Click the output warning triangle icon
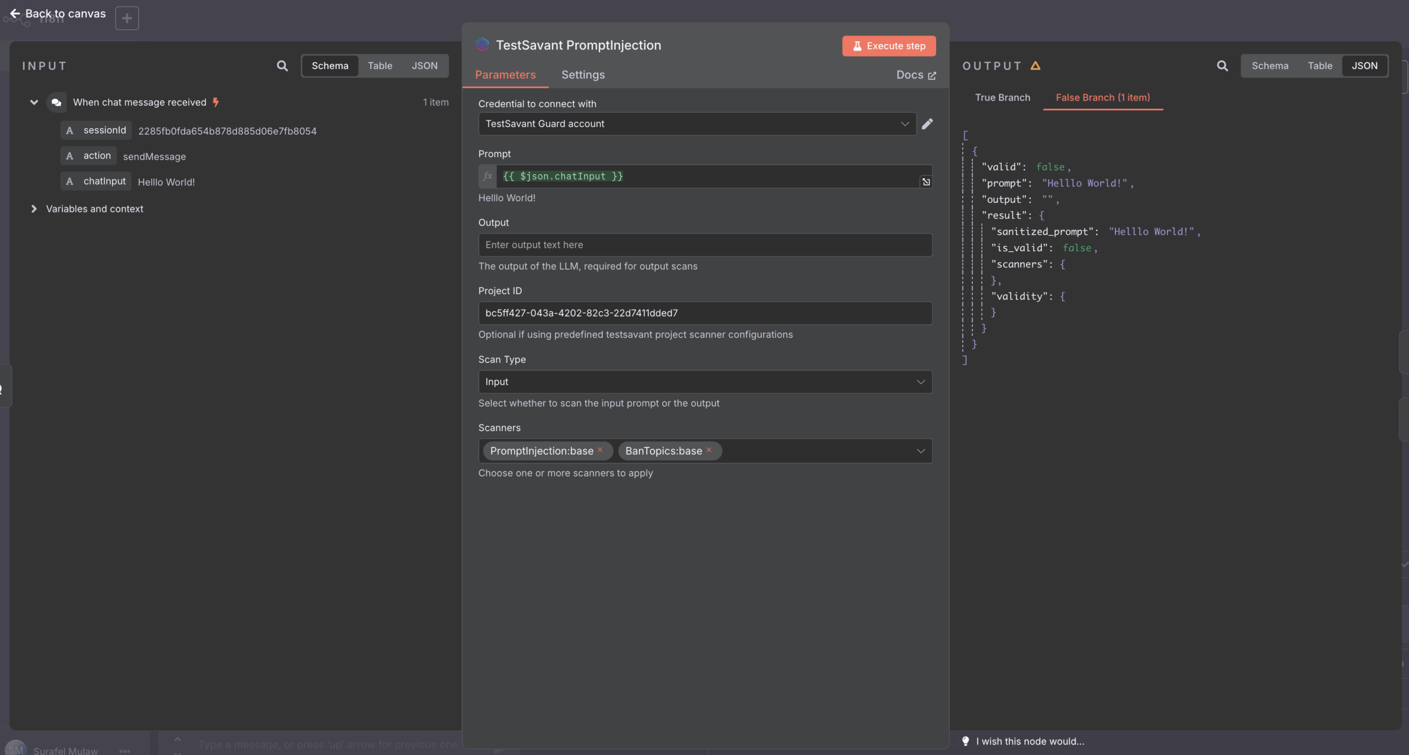The width and height of the screenshot is (1409, 755). click(x=1035, y=66)
